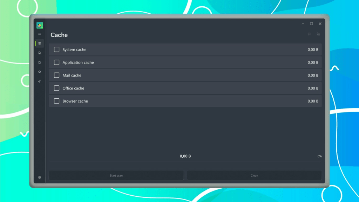The width and height of the screenshot is (359, 202).
Task: Check the Mail cache option
Action: [56, 75]
